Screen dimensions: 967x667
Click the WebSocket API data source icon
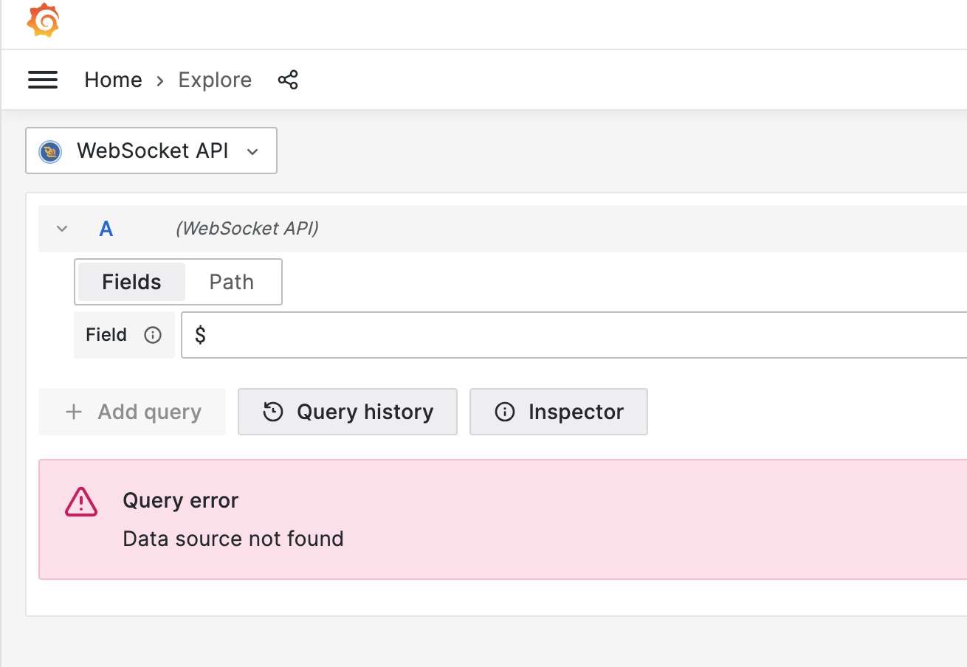pos(49,151)
